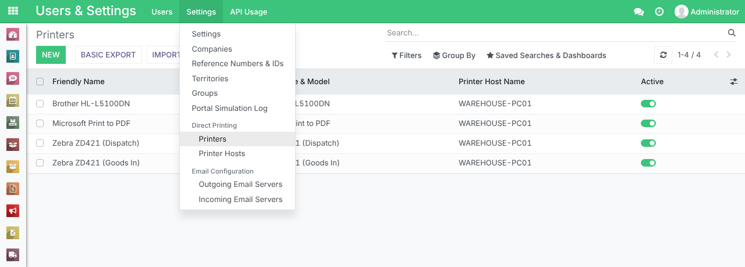Click into the Search field

pyautogui.click(x=556, y=33)
